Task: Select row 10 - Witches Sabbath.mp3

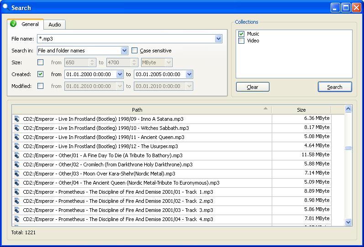Action: [172, 128]
